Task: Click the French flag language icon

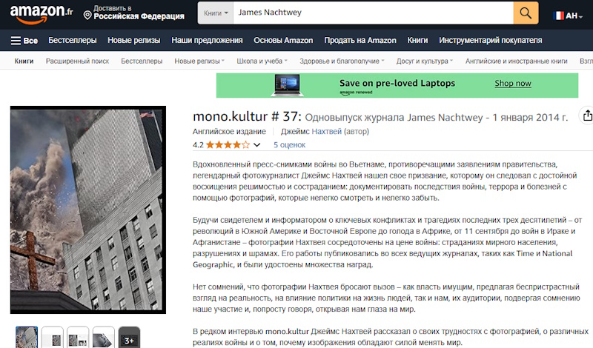Action: 559,16
